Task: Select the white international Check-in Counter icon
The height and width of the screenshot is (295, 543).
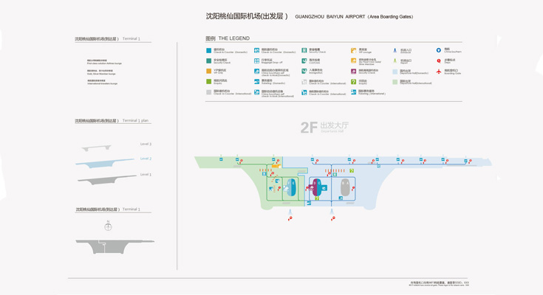Action: [304, 82]
